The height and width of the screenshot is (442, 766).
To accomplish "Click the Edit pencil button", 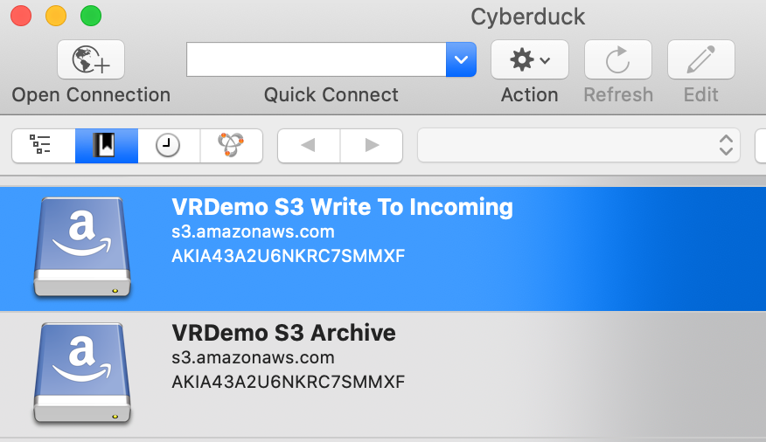I will 701,59.
